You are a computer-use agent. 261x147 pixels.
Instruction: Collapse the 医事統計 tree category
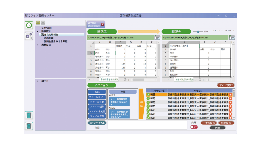coord(38,31)
